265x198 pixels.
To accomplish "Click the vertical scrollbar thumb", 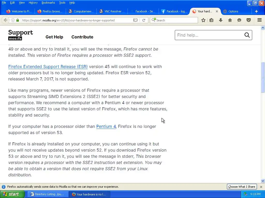I will [263, 77].
